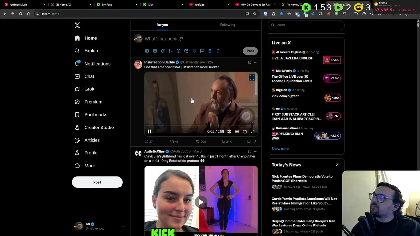Enter video fullscreen mode
Image resolution: width=420 pixels, height=236 pixels.
[x=253, y=131]
